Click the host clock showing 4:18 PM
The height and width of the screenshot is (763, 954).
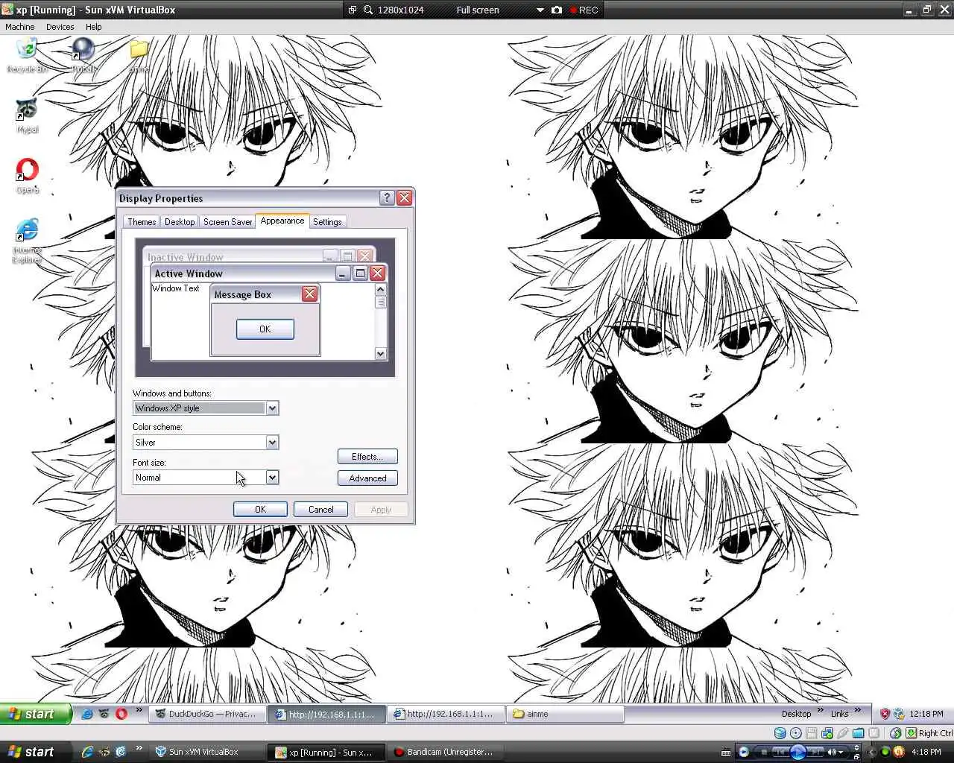pos(926,752)
